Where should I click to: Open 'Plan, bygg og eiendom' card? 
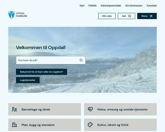pos(45,125)
